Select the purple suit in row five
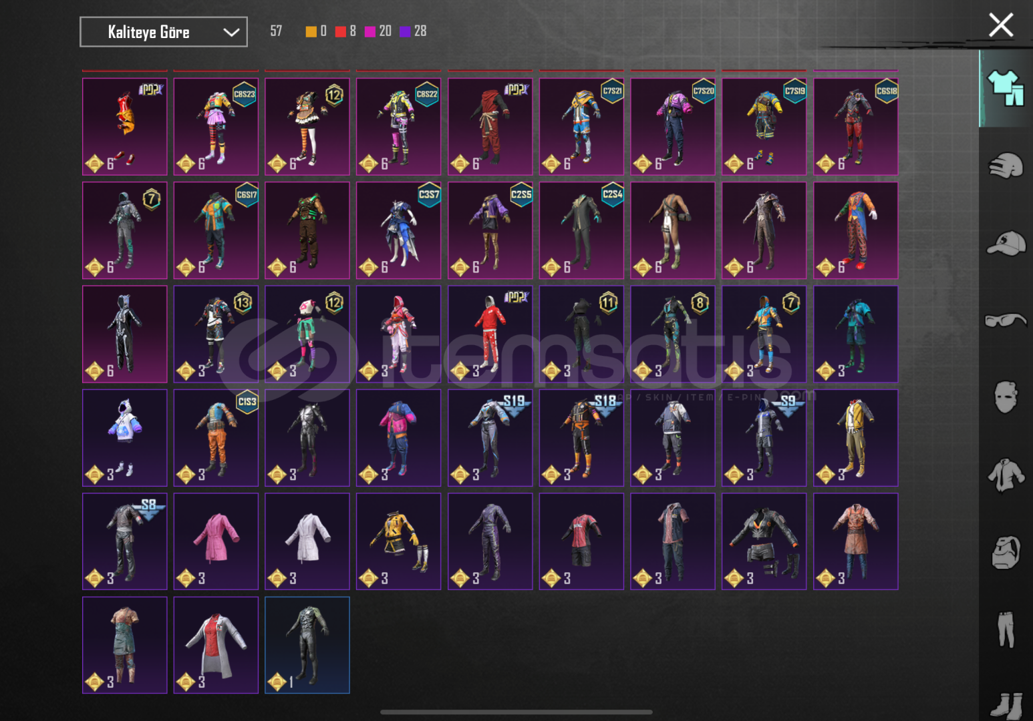 (x=490, y=541)
